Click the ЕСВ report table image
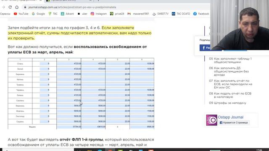The height and width of the screenshot is (151, 269). click(x=81, y=94)
